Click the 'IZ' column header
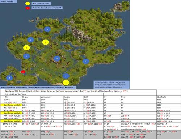Image resolution: width=181 pixels, height=139 pixels. [112, 97]
